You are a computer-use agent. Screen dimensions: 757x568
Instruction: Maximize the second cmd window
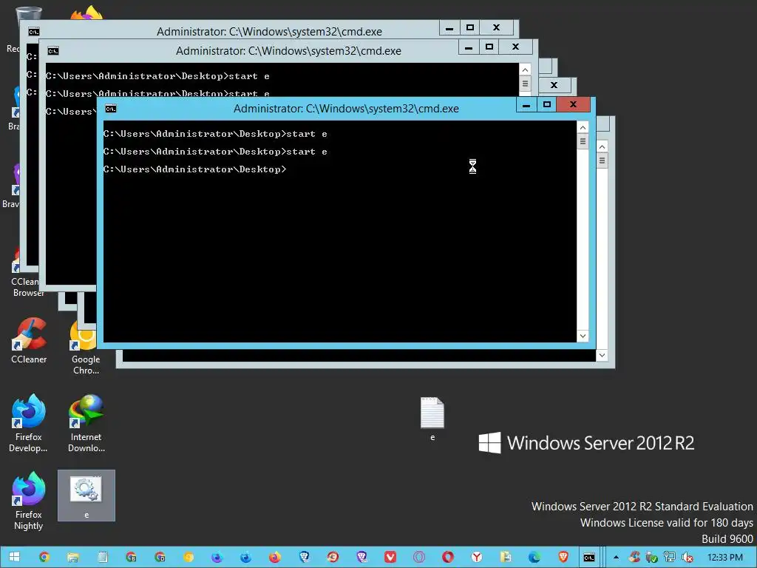[489, 47]
